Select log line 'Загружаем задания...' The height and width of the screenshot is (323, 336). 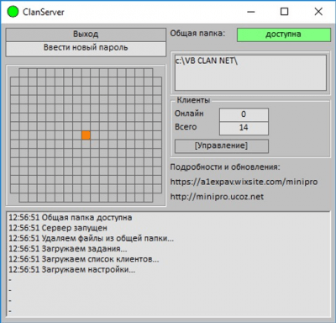point(68,249)
